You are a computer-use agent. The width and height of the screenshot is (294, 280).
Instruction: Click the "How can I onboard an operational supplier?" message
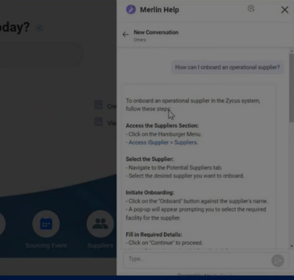pos(228,67)
